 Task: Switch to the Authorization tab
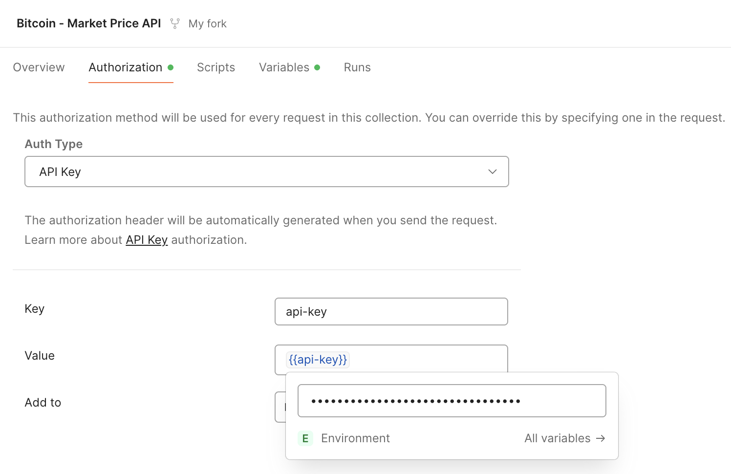click(131, 67)
